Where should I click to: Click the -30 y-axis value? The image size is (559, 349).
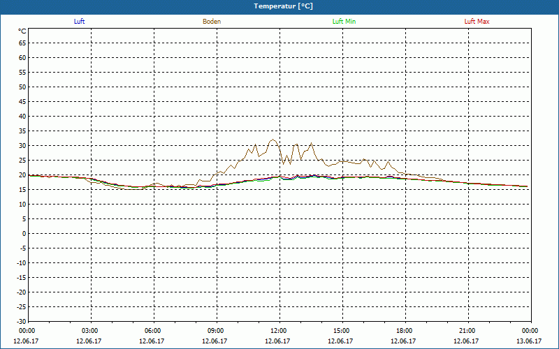(x=22, y=321)
